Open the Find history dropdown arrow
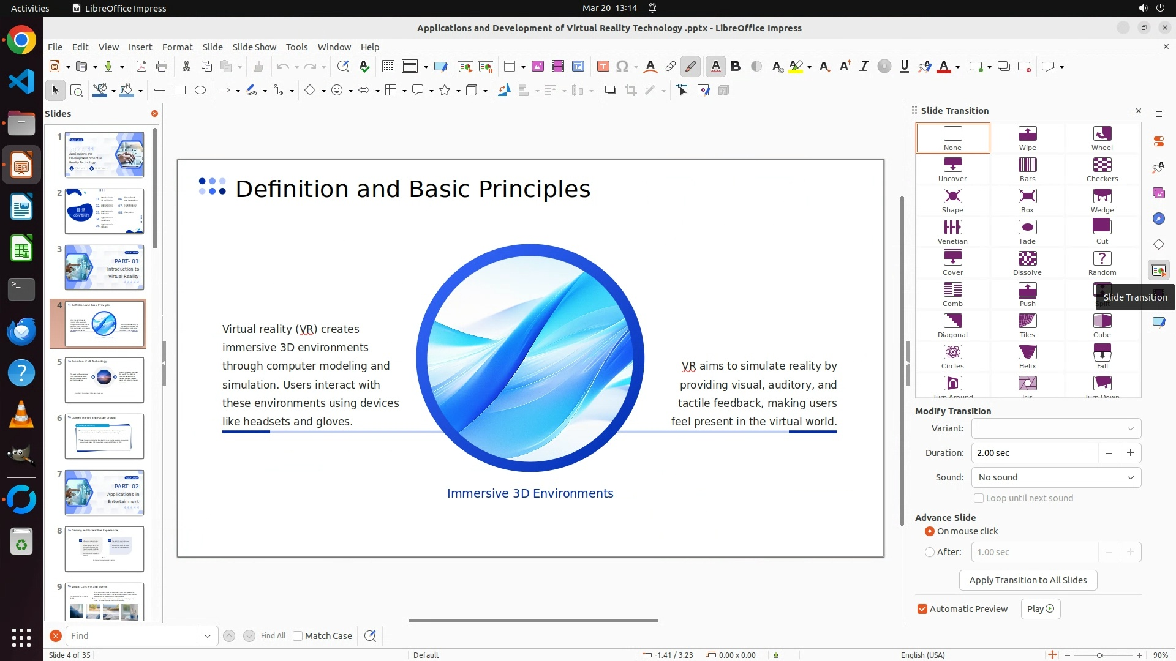Viewport: 1176px width, 661px height. pos(208,636)
